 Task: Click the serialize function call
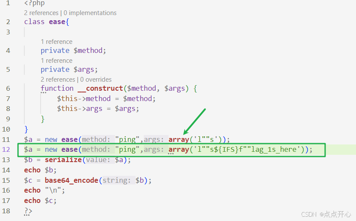[x=63, y=160]
